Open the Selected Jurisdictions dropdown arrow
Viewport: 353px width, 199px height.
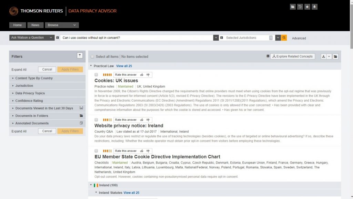tap(278, 38)
